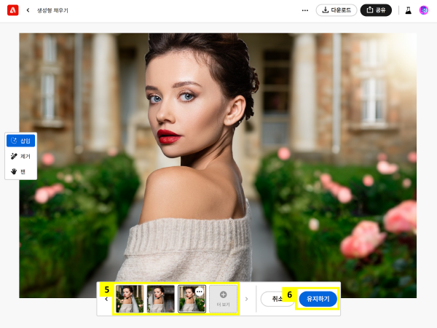
Task: Click the 유지하기 keep button
Action: [x=318, y=299]
